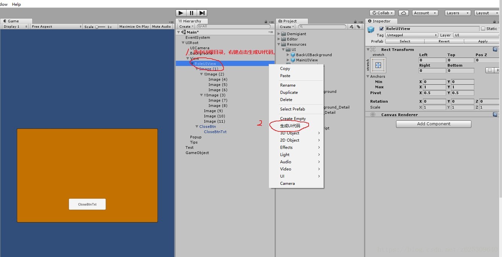Toggle Maximize On Play in Game view
Image resolution: width=502 pixels, height=257 pixels.
tap(134, 26)
